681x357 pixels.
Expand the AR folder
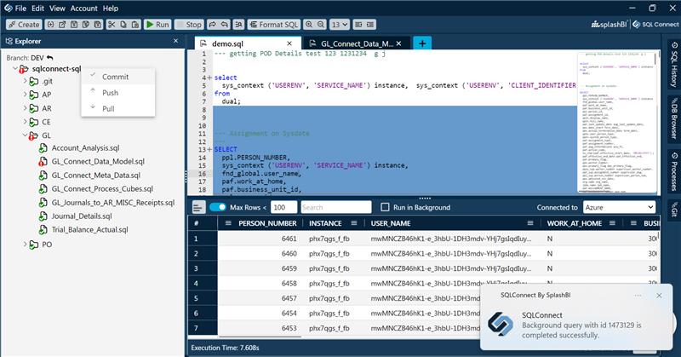26,108
